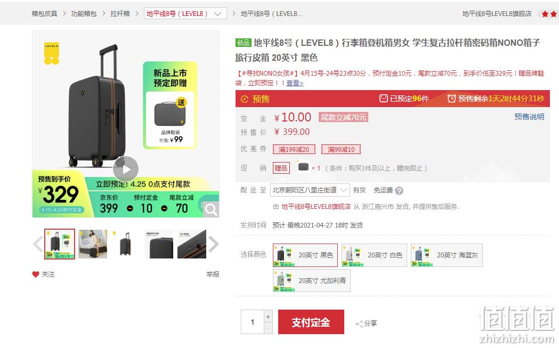The width and height of the screenshot is (559, 348).
Task: Select the 20英寸 尤加利青 color option
Action: tap(312, 281)
